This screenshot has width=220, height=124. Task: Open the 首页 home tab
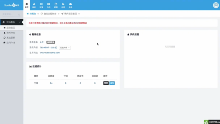pos(27,6)
